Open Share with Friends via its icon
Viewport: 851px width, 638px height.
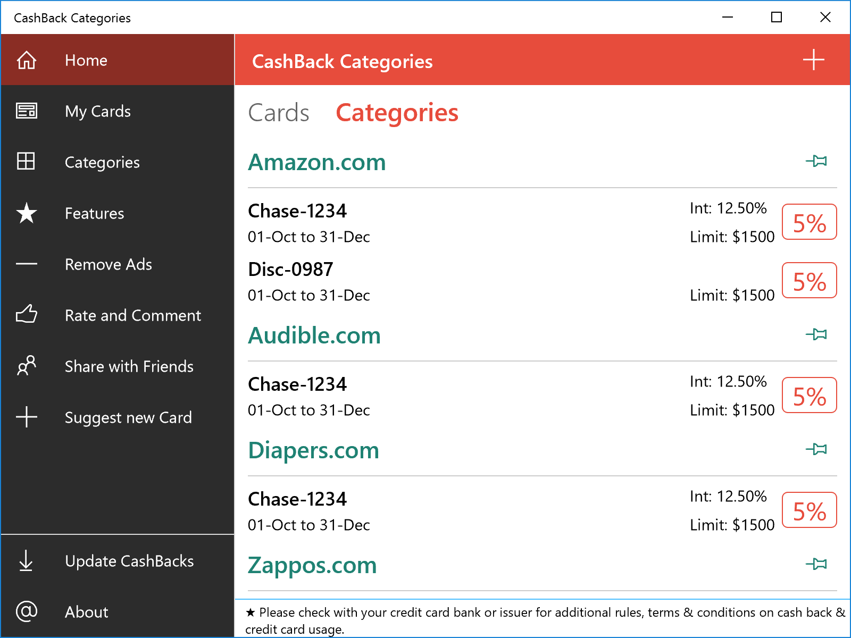26,366
